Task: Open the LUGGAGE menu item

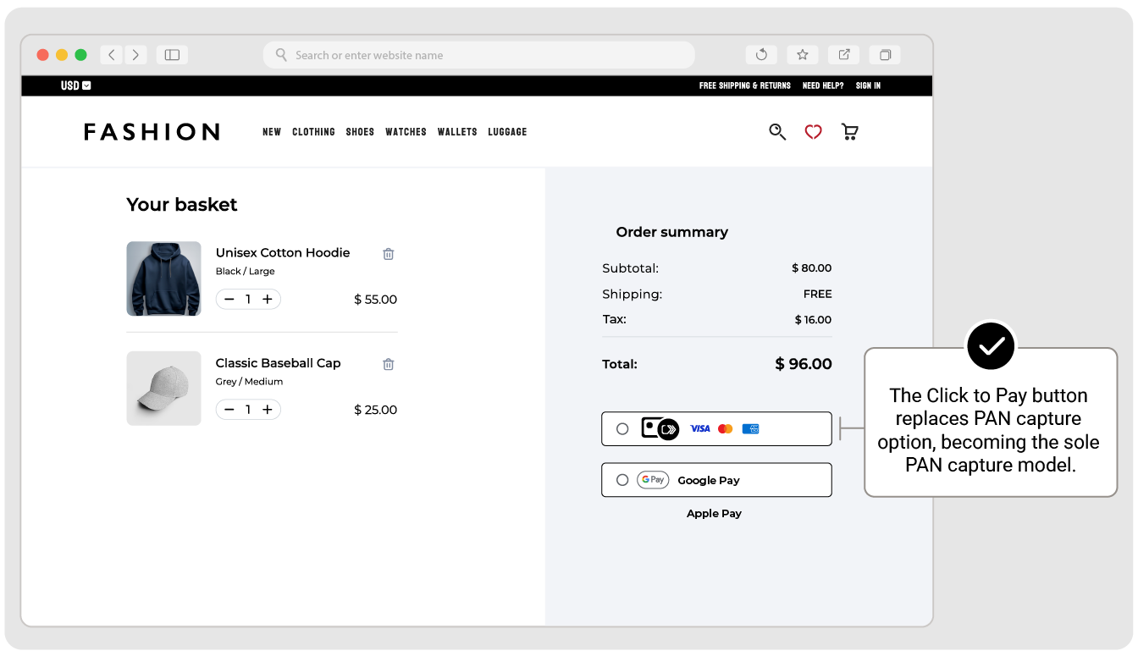Action: point(507,132)
